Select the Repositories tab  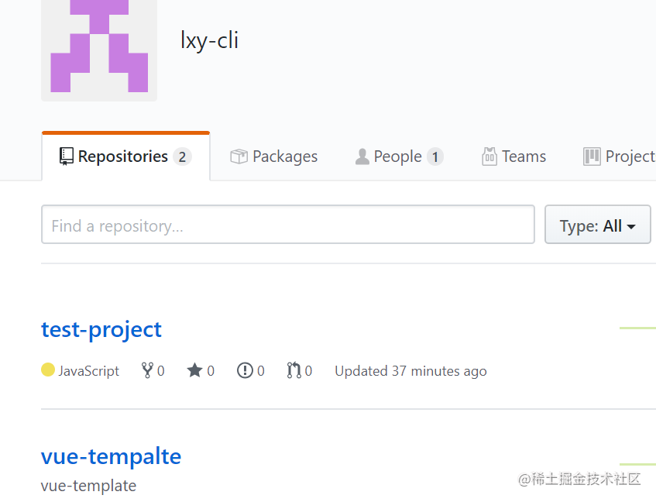125,156
